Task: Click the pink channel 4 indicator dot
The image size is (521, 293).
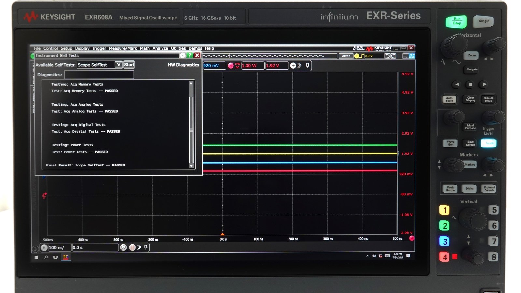Action: coord(412,238)
